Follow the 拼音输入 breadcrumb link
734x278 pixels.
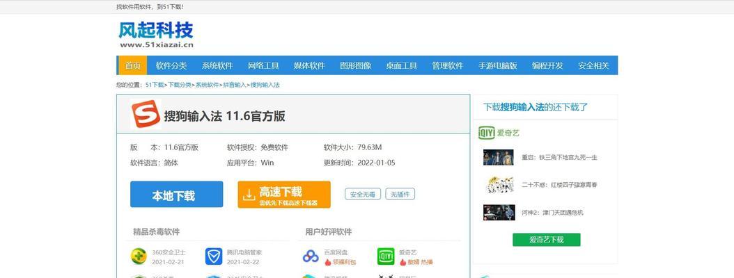(x=235, y=85)
